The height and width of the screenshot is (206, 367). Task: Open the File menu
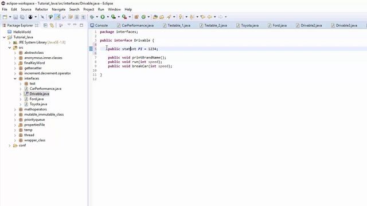click(x=5, y=9)
